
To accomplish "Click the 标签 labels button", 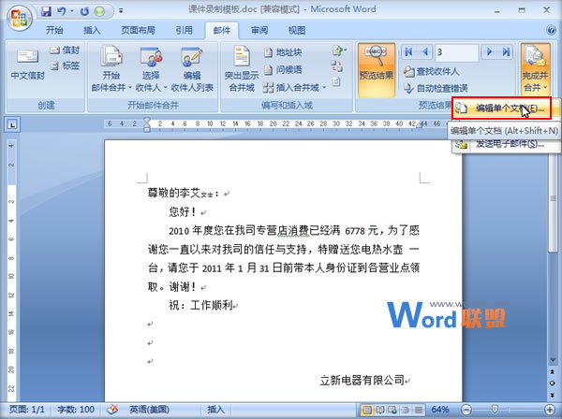I will pos(65,65).
